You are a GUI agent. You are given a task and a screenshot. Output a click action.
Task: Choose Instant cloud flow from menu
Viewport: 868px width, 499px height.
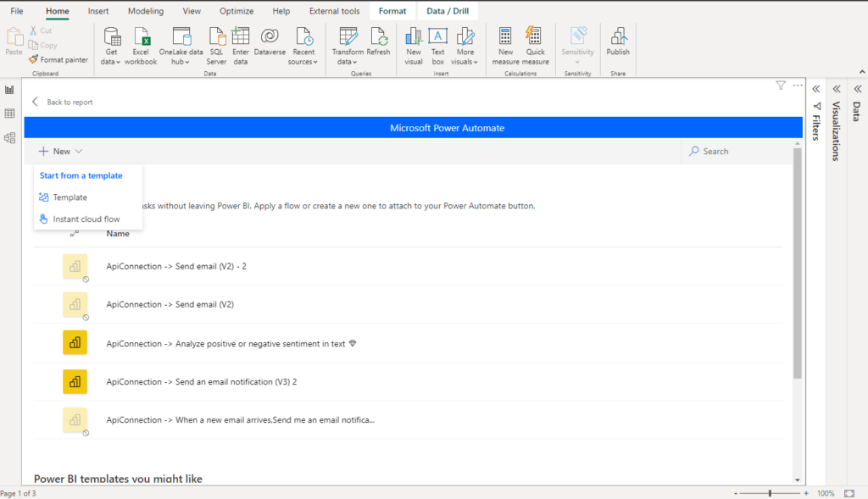click(x=86, y=219)
